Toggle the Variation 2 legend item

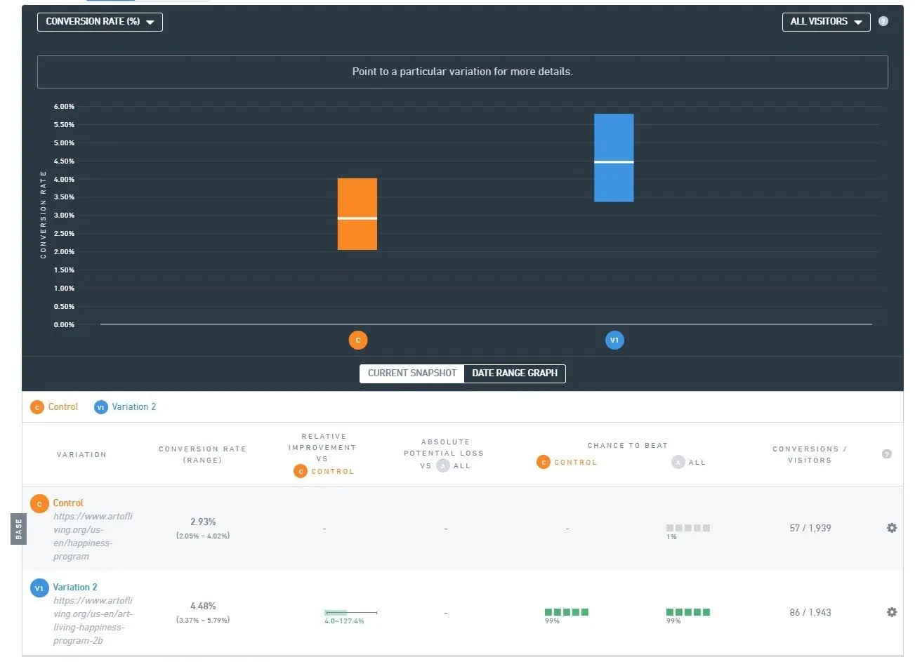point(125,407)
